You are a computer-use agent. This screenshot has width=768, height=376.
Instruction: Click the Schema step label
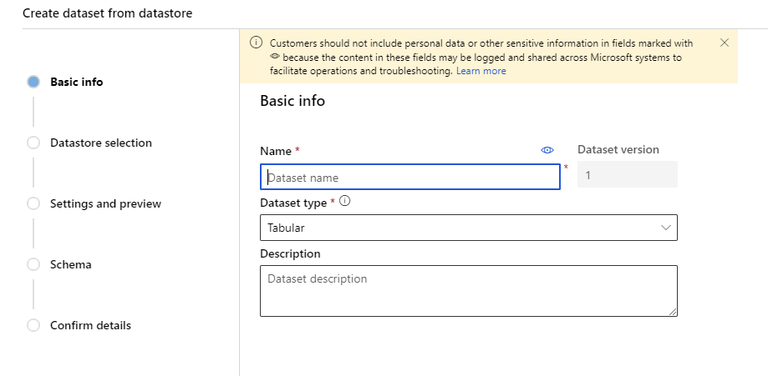70,264
